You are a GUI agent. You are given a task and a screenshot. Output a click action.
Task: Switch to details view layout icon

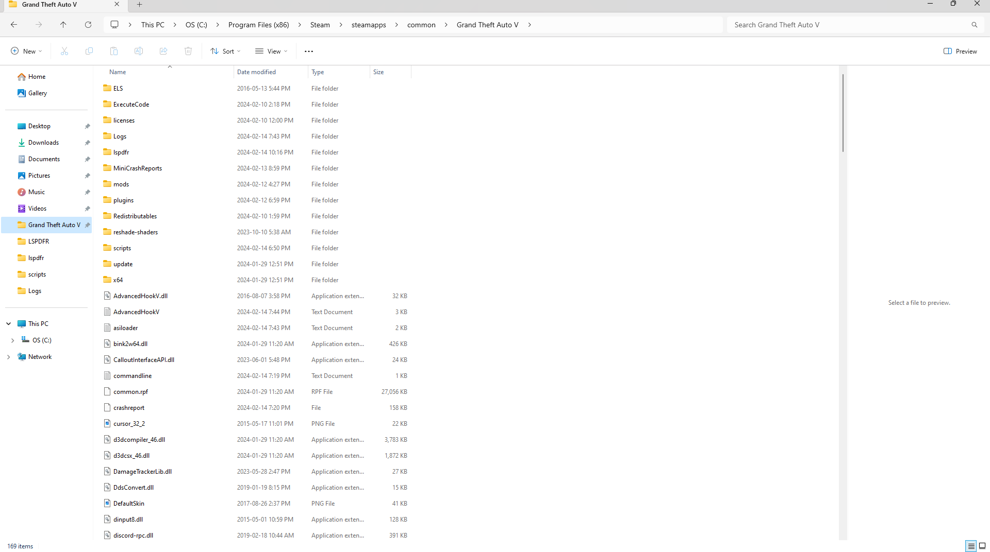[x=971, y=546]
